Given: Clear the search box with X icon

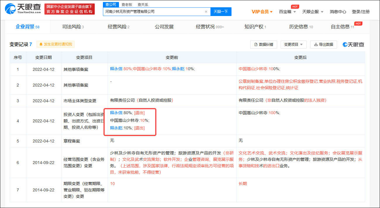Looking at the screenshot, I should (x=206, y=12).
